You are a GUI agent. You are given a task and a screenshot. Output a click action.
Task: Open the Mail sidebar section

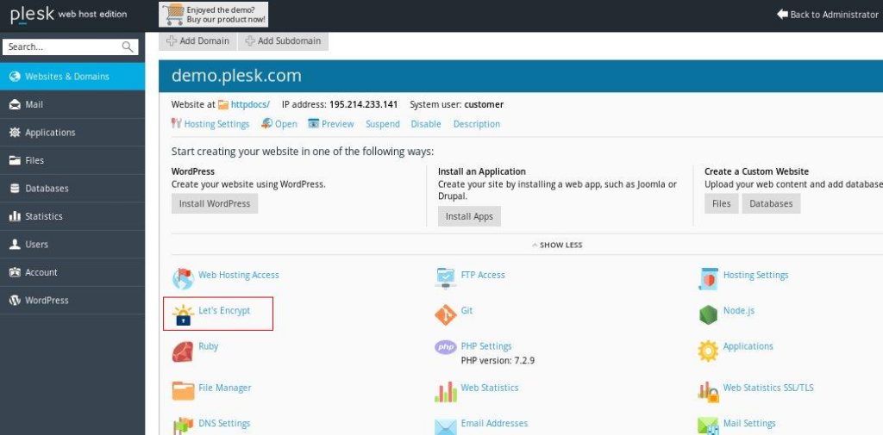pyautogui.click(x=72, y=105)
